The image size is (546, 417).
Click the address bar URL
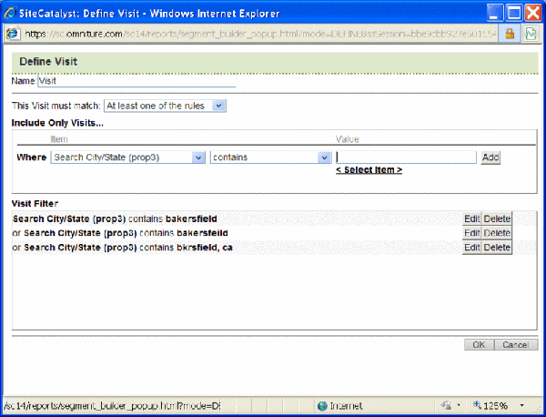tap(259, 34)
